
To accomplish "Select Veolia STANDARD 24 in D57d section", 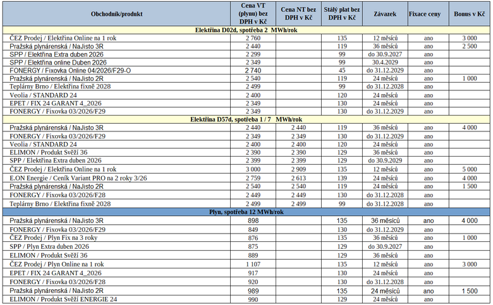I will pyautogui.click(x=246, y=145).
